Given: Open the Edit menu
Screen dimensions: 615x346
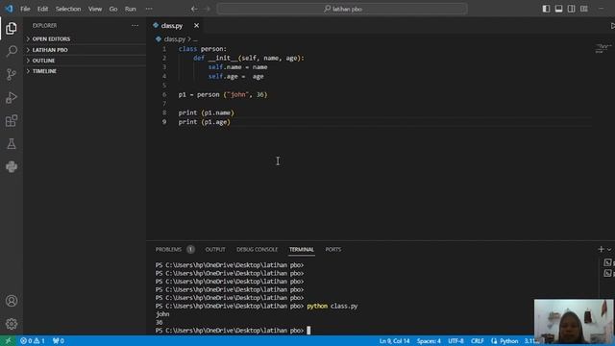Looking at the screenshot, I should coord(42,9).
